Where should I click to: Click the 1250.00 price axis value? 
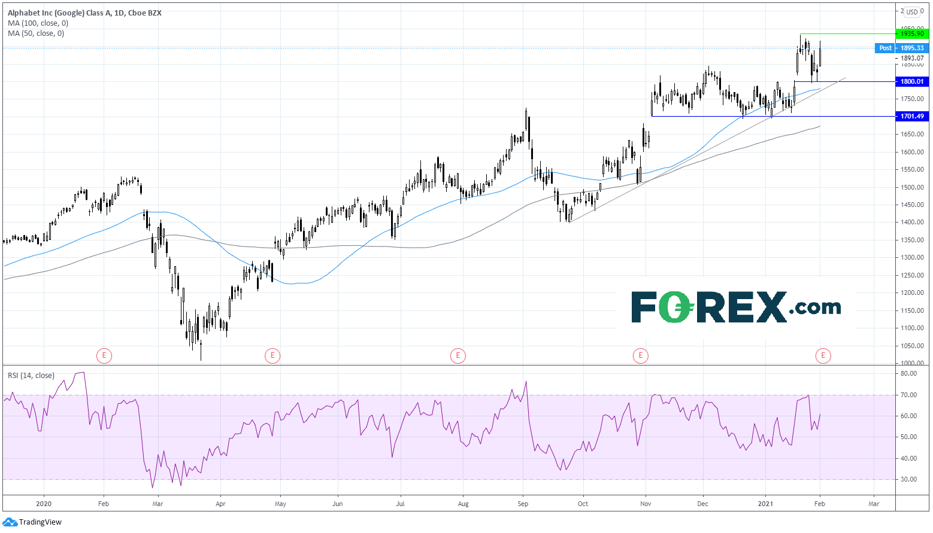(912, 275)
